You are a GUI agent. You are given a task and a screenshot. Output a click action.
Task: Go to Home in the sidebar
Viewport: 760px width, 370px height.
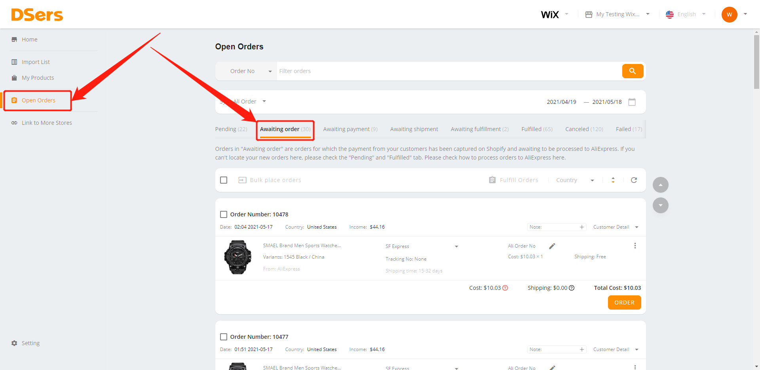coord(30,39)
